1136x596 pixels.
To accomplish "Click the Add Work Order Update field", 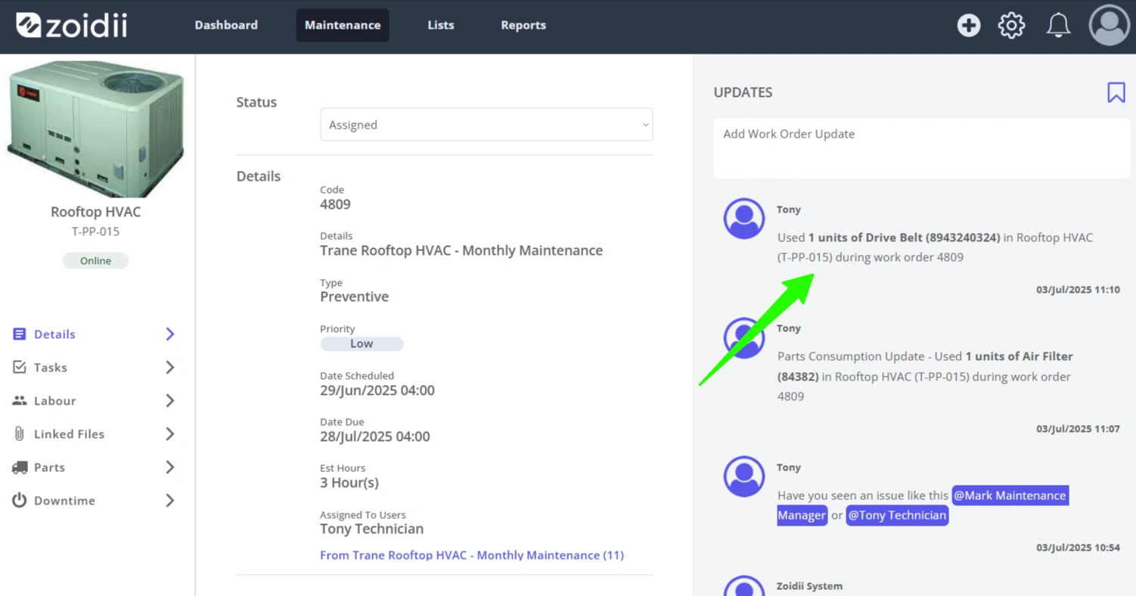I will pyautogui.click(x=921, y=148).
